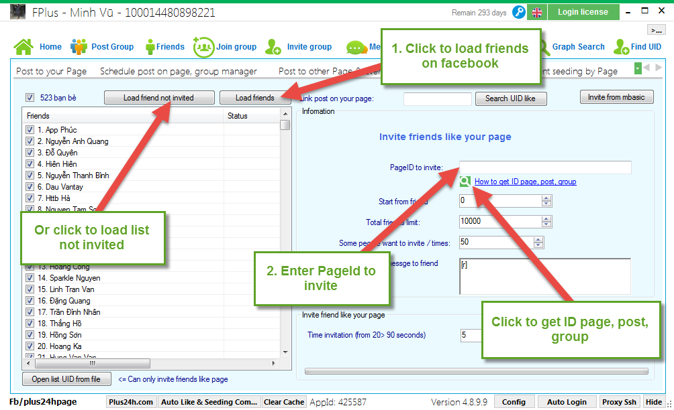The image size is (674, 410).
Task: Go to the Friends section
Action: coord(166,47)
